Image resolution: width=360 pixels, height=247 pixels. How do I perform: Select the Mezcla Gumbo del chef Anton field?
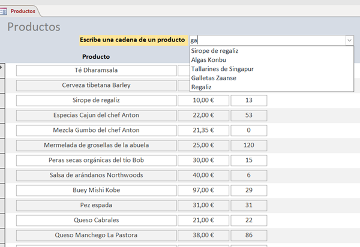coord(96,130)
